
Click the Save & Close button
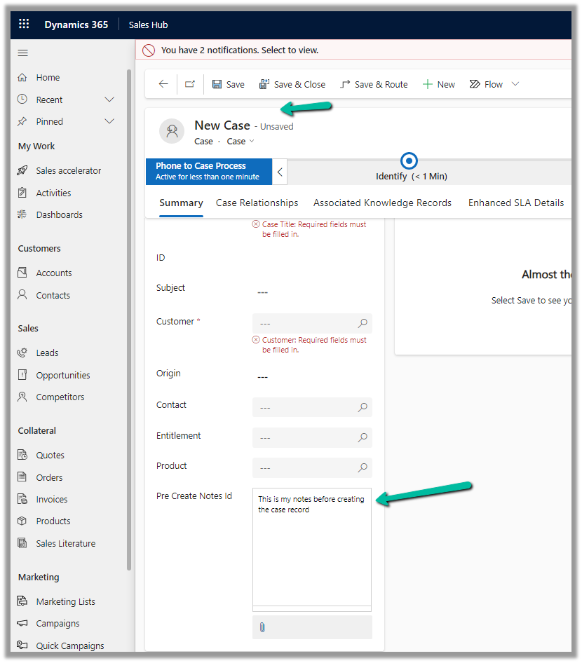[x=292, y=84]
